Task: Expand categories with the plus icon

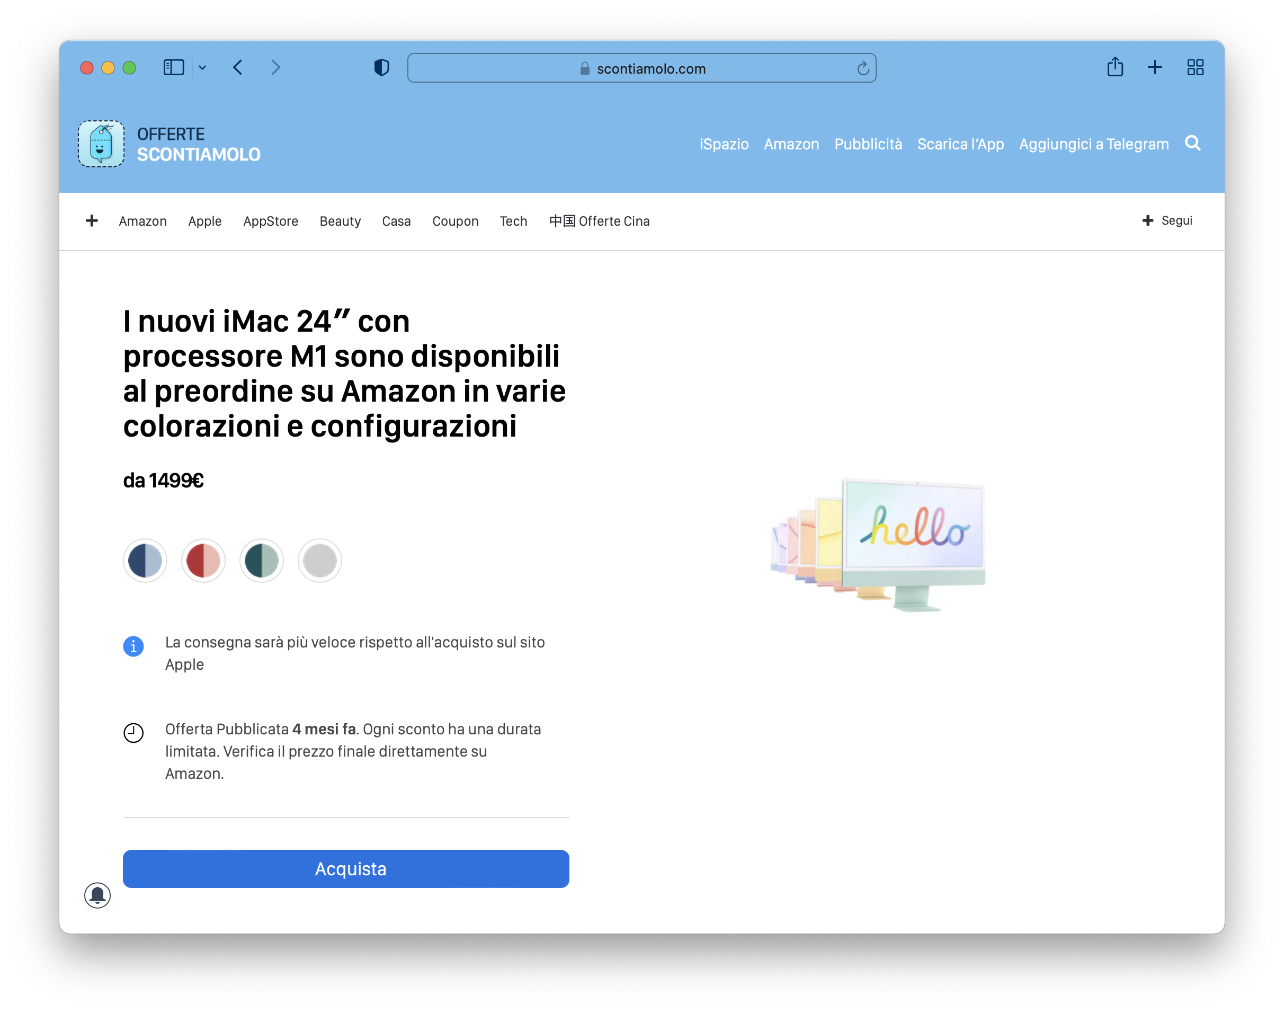Action: [x=92, y=221]
